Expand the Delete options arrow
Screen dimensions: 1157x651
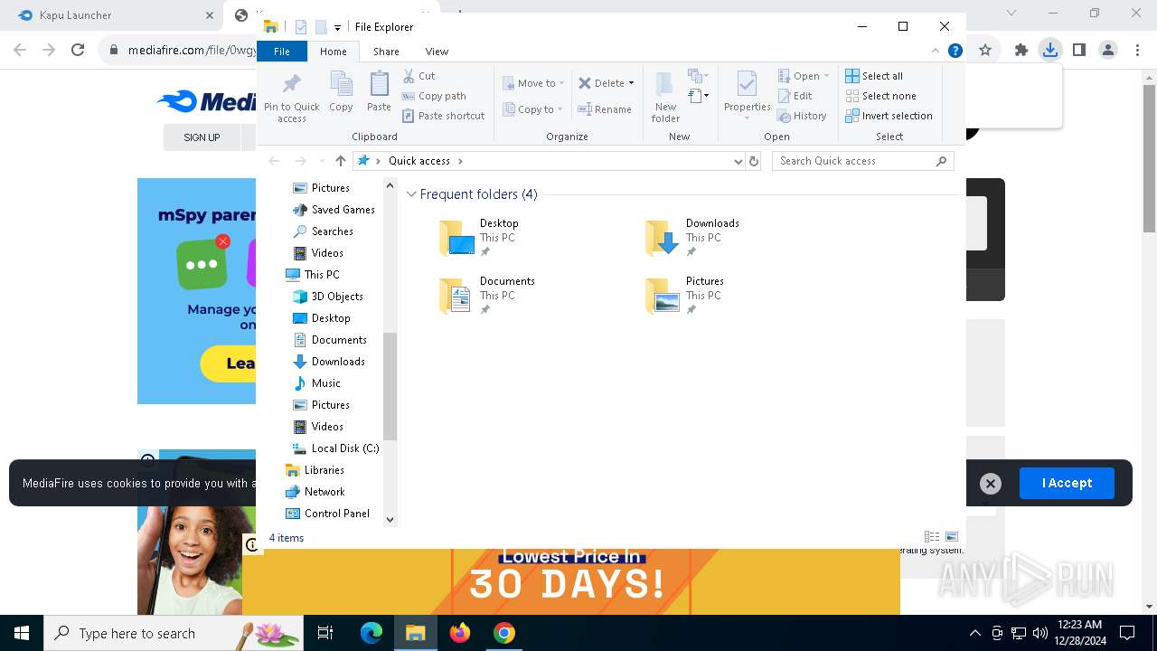631,83
